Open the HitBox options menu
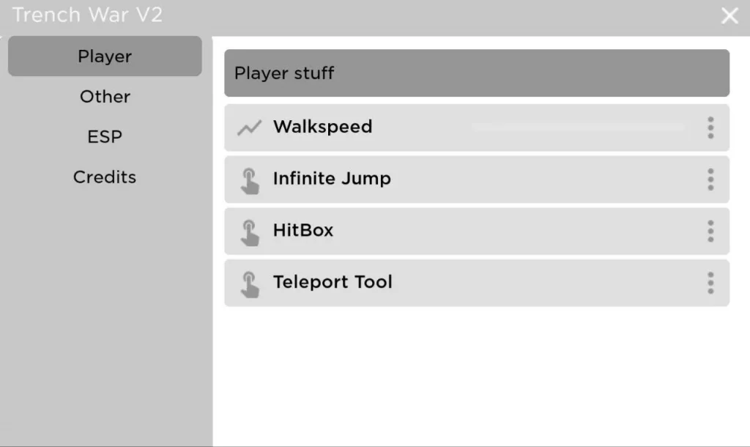The height and width of the screenshot is (447, 750). [x=710, y=231]
